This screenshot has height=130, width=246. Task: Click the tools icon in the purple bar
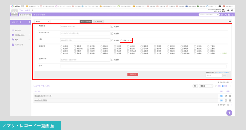(x=226, y=15)
